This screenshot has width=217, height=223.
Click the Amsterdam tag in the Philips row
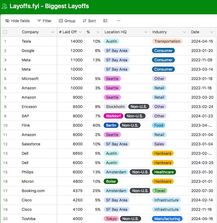[x=116, y=172]
